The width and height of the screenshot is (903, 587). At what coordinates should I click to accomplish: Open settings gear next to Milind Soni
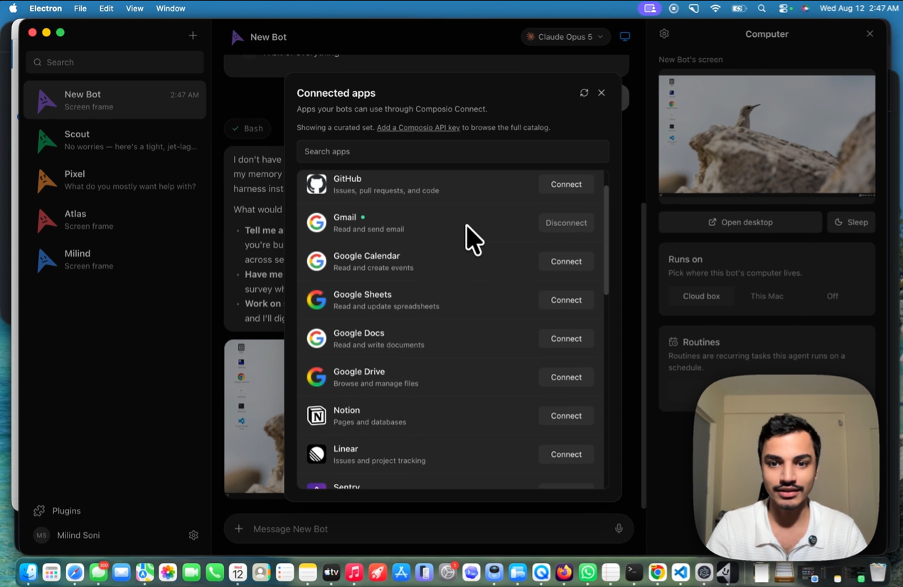click(193, 535)
